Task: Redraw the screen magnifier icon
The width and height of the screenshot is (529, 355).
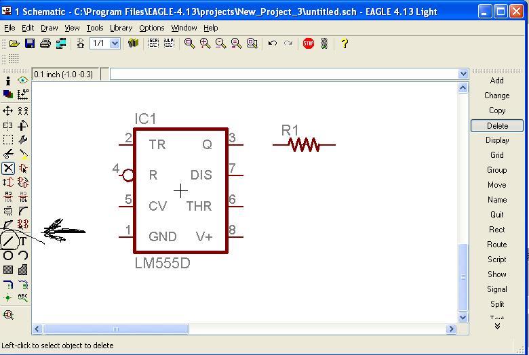Action: click(237, 43)
